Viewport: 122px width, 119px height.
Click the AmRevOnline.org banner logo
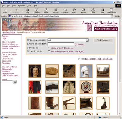(106, 29)
